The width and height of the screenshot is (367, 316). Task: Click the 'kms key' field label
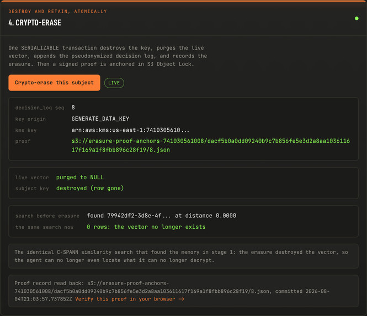tap(26, 130)
